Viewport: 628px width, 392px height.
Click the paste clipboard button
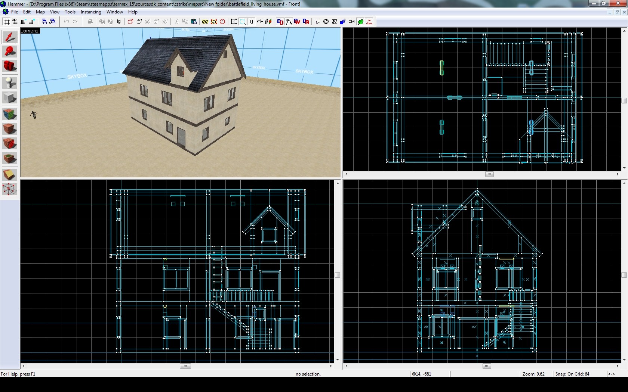(x=194, y=22)
